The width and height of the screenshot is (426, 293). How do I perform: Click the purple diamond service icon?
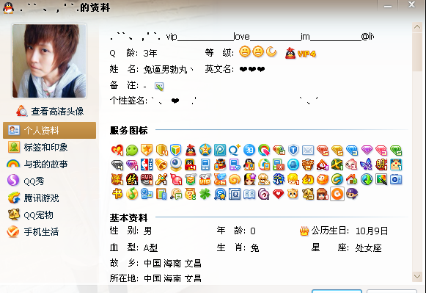(367, 150)
